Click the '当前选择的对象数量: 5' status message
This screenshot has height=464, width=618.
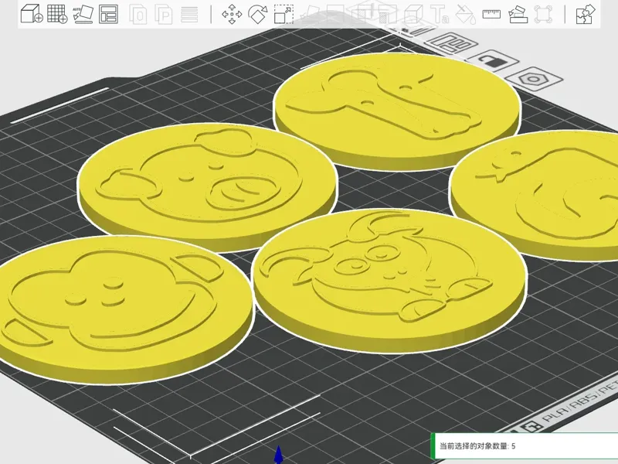pos(477,446)
